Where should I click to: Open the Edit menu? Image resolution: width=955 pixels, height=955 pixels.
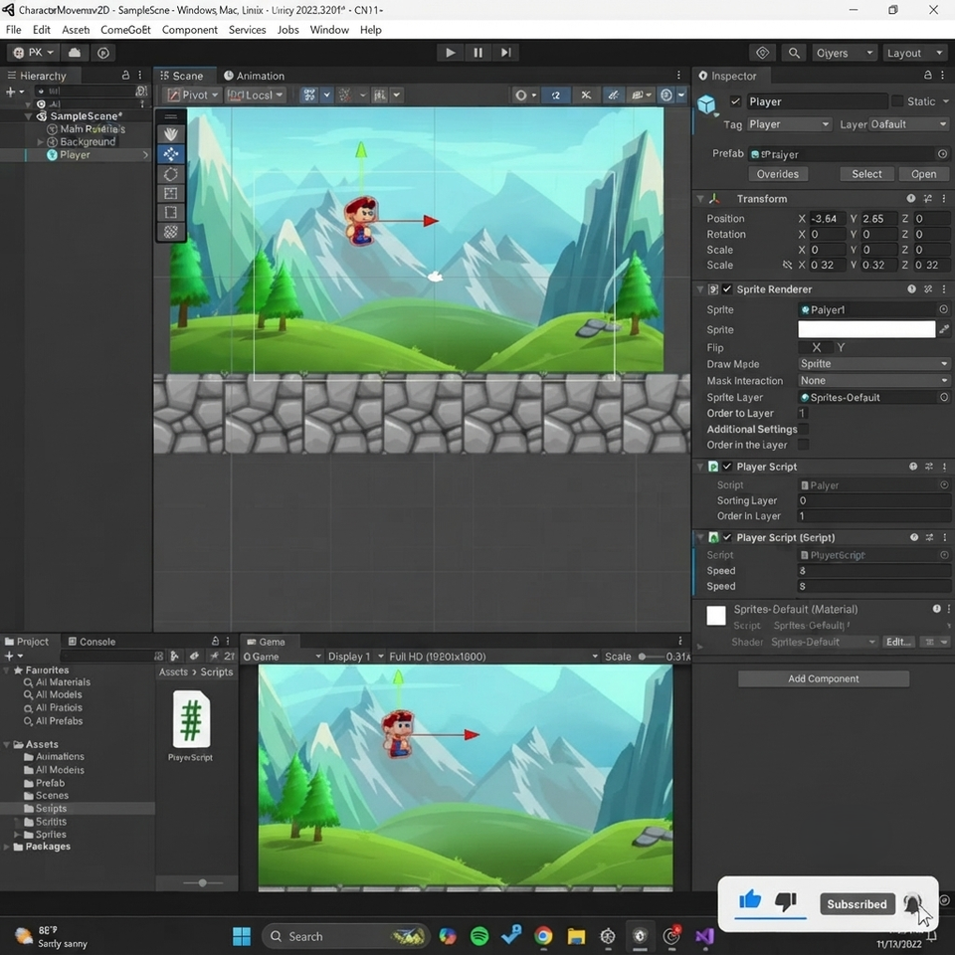coord(42,29)
